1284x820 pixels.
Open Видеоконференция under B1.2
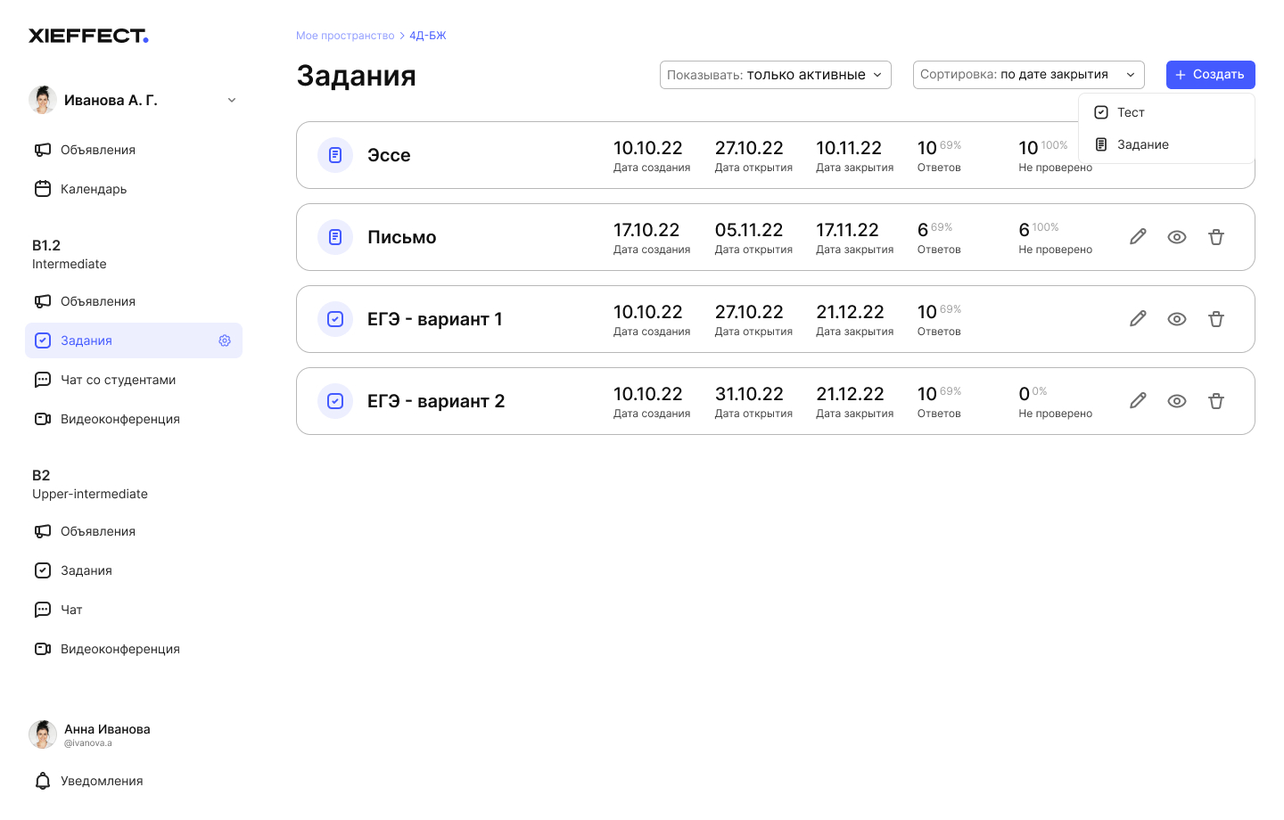coord(134,419)
